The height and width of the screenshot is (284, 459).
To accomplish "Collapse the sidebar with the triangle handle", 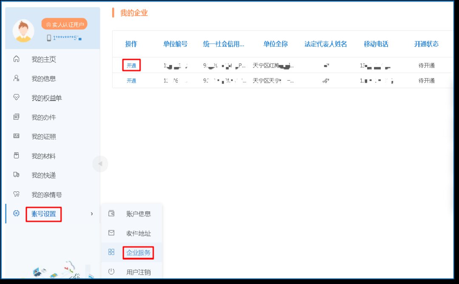I will coord(100,164).
